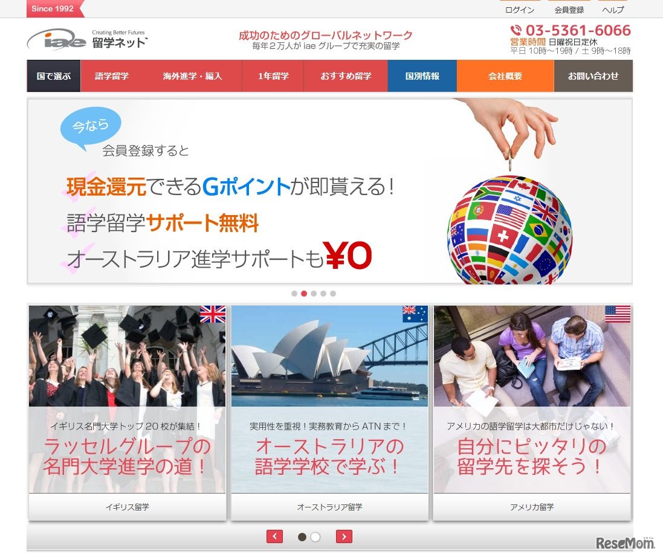Viewport: 663px width, 557px height.
Task: Click the phone receiver icon beside the number
Action: [515, 30]
